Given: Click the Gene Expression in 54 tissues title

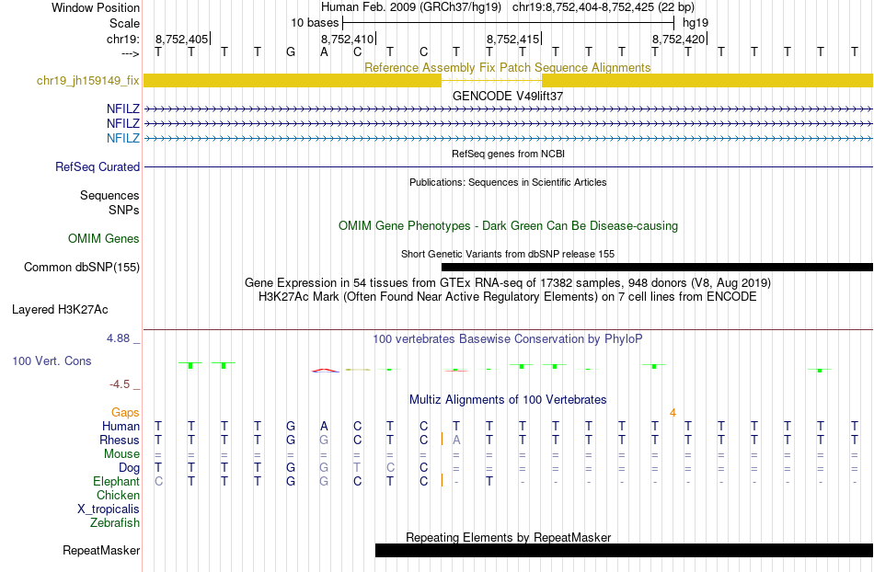Looking at the screenshot, I should pyautogui.click(x=508, y=282).
